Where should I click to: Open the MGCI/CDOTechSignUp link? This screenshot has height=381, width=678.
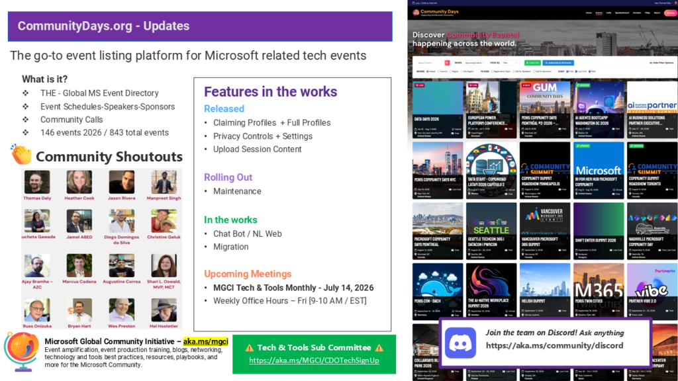point(314,360)
